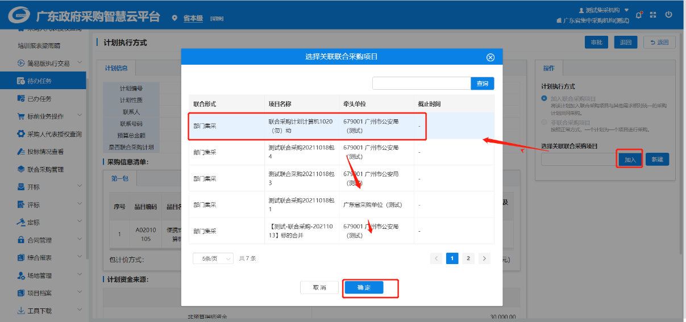Open 投标情况查看 in the sidebar

43,152
